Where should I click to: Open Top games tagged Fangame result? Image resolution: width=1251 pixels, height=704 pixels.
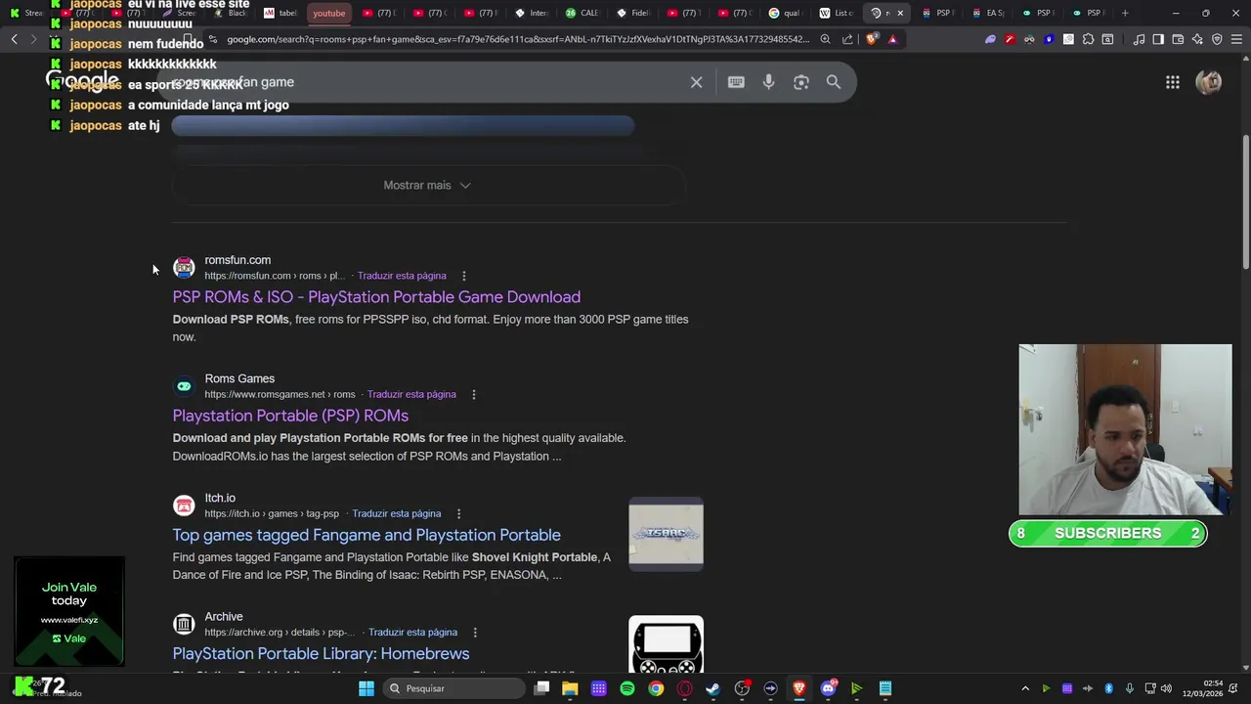point(367,535)
